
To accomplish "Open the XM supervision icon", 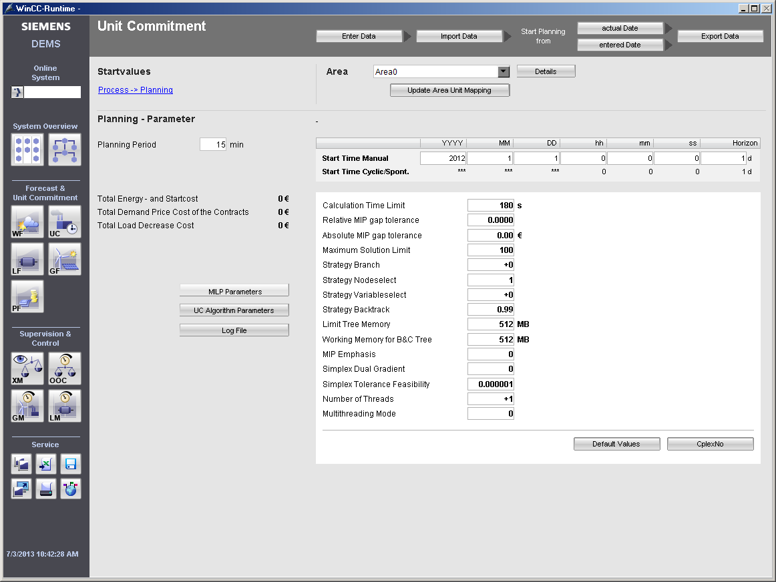I will click(x=27, y=368).
